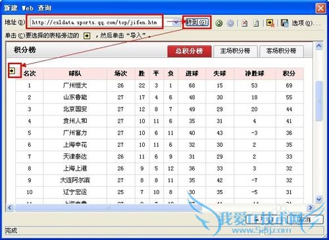Click team name 上海上港
329x240 pixels.
[75, 169]
